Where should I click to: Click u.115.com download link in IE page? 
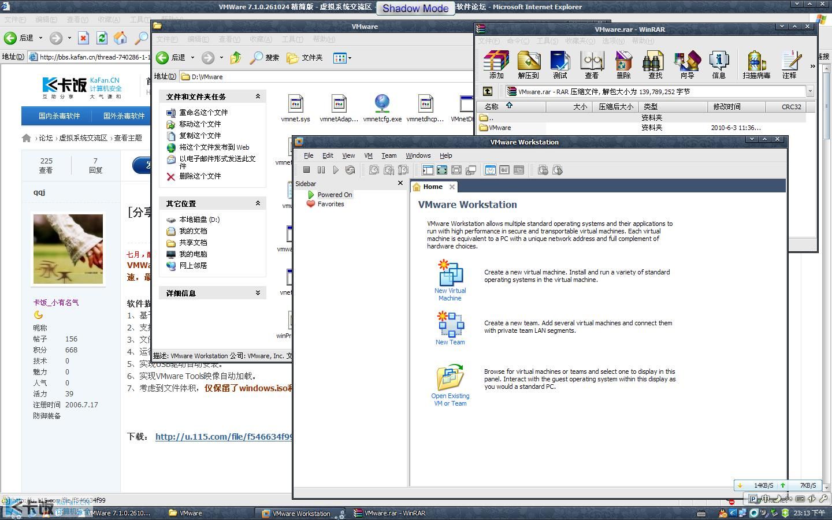224,437
